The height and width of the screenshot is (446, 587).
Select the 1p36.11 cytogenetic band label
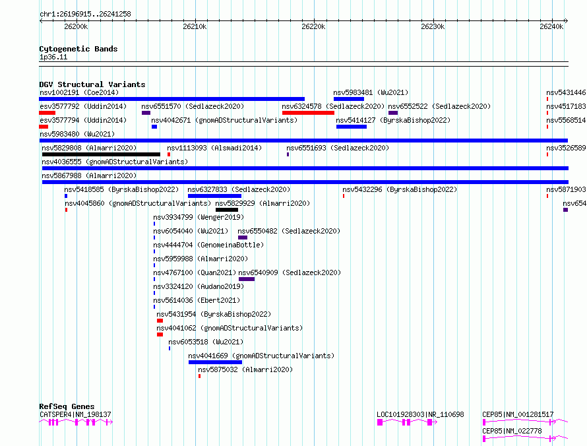(53, 57)
